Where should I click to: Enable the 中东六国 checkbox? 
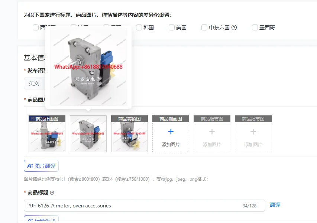[x=204, y=27]
